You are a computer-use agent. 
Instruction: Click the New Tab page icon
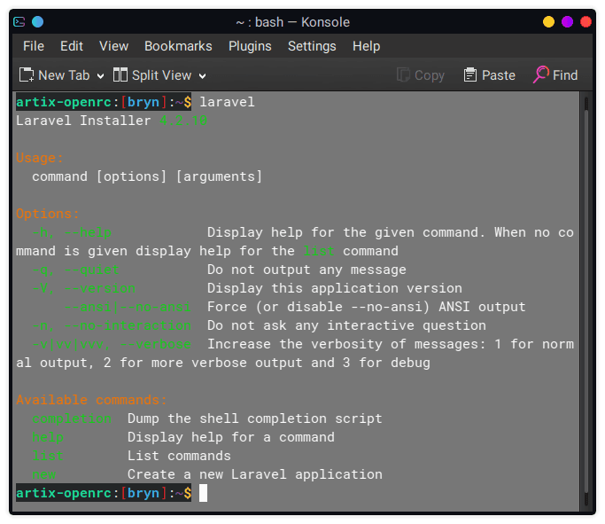[x=27, y=74]
